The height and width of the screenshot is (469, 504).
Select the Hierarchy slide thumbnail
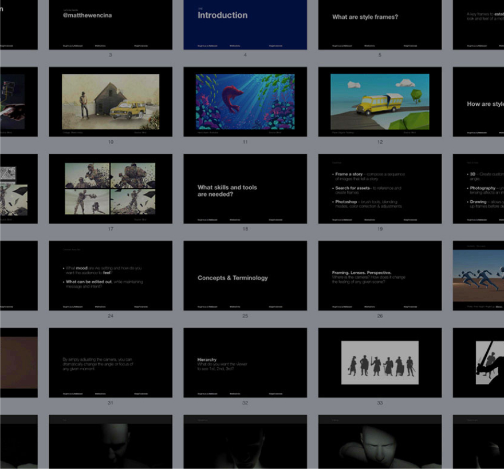coord(245,362)
